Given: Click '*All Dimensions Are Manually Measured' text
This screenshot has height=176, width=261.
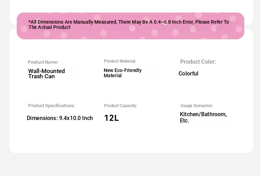Looking at the screenshot, I should point(72,22).
